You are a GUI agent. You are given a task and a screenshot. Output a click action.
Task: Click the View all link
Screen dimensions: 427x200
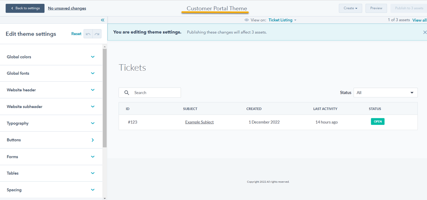pyautogui.click(x=419, y=20)
